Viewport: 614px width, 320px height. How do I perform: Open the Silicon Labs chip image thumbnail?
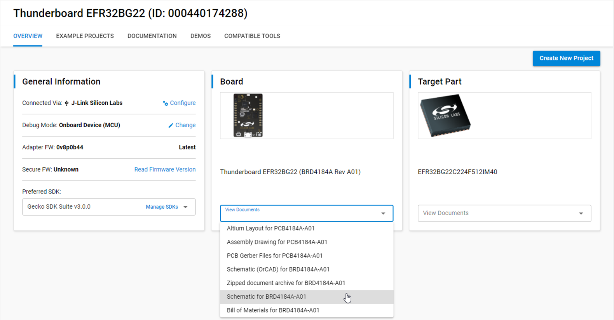pos(445,115)
